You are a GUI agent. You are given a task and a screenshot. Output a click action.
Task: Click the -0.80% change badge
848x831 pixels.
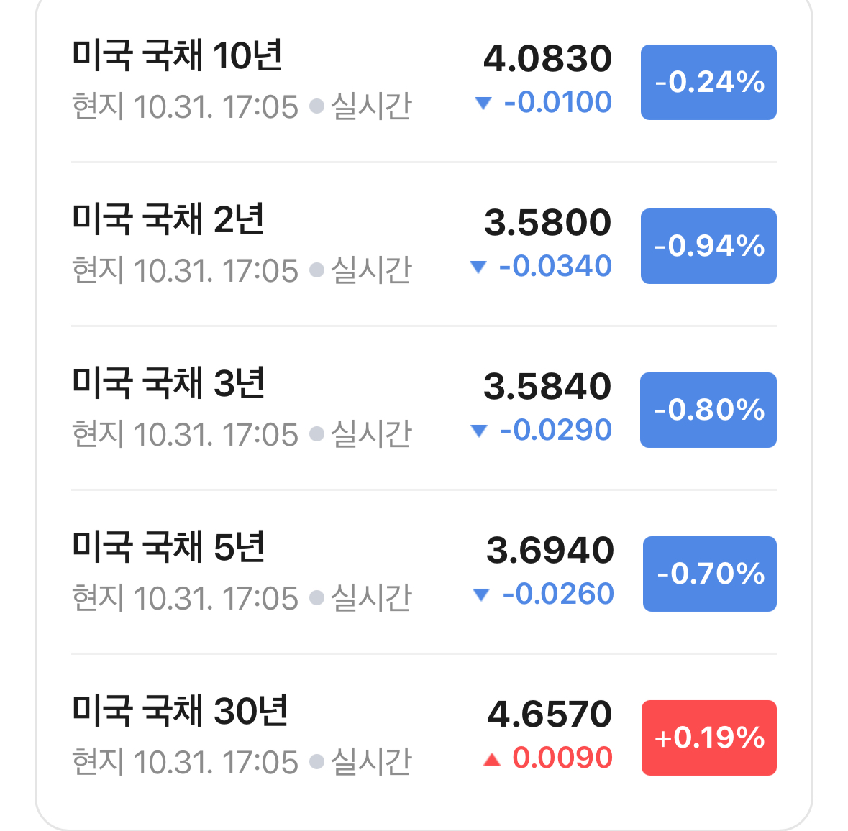(708, 410)
